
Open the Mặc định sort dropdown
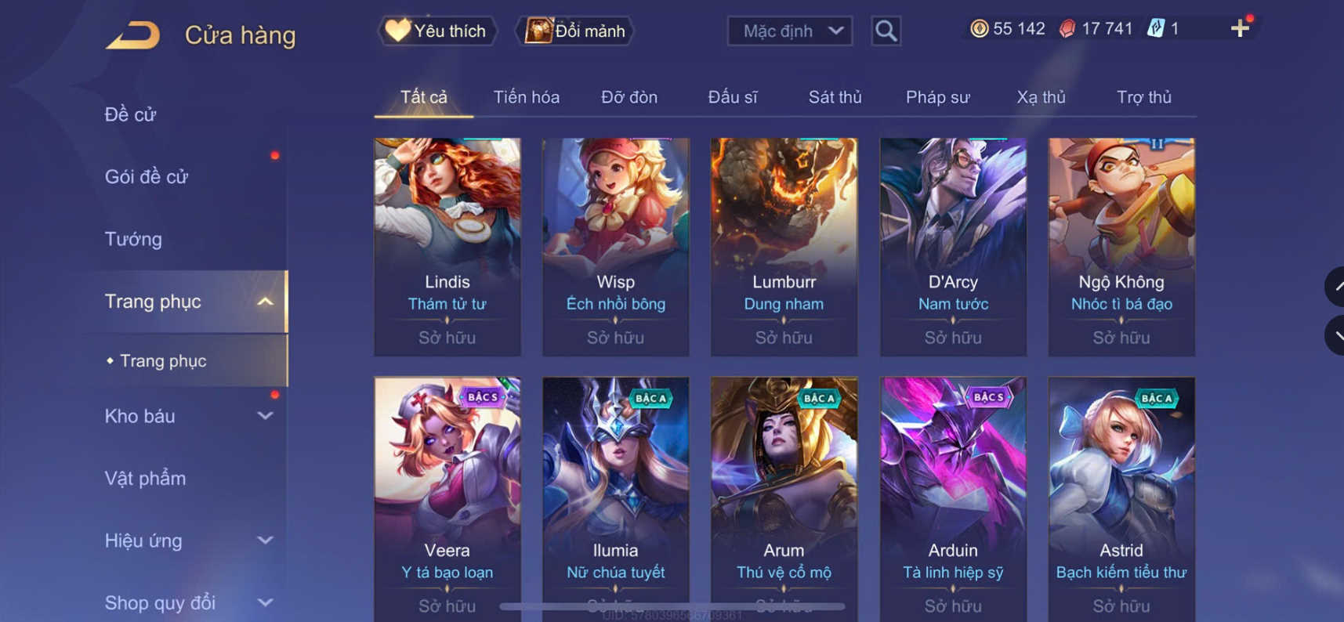pyautogui.click(x=790, y=31)
